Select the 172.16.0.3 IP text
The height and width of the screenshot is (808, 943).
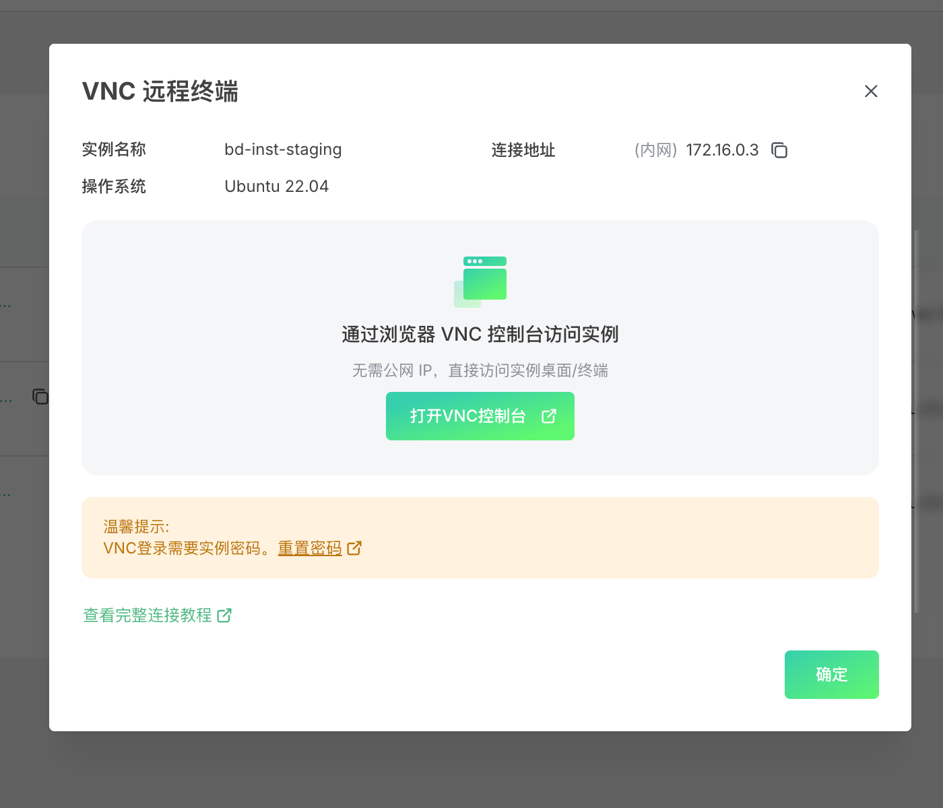pyautogui.click(x=722, y=150)
